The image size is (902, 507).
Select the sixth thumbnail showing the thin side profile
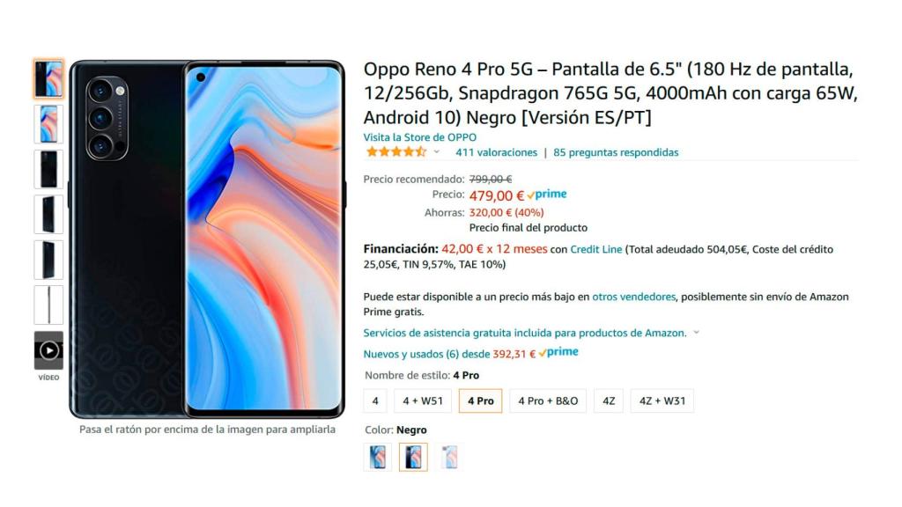(49, 305)
